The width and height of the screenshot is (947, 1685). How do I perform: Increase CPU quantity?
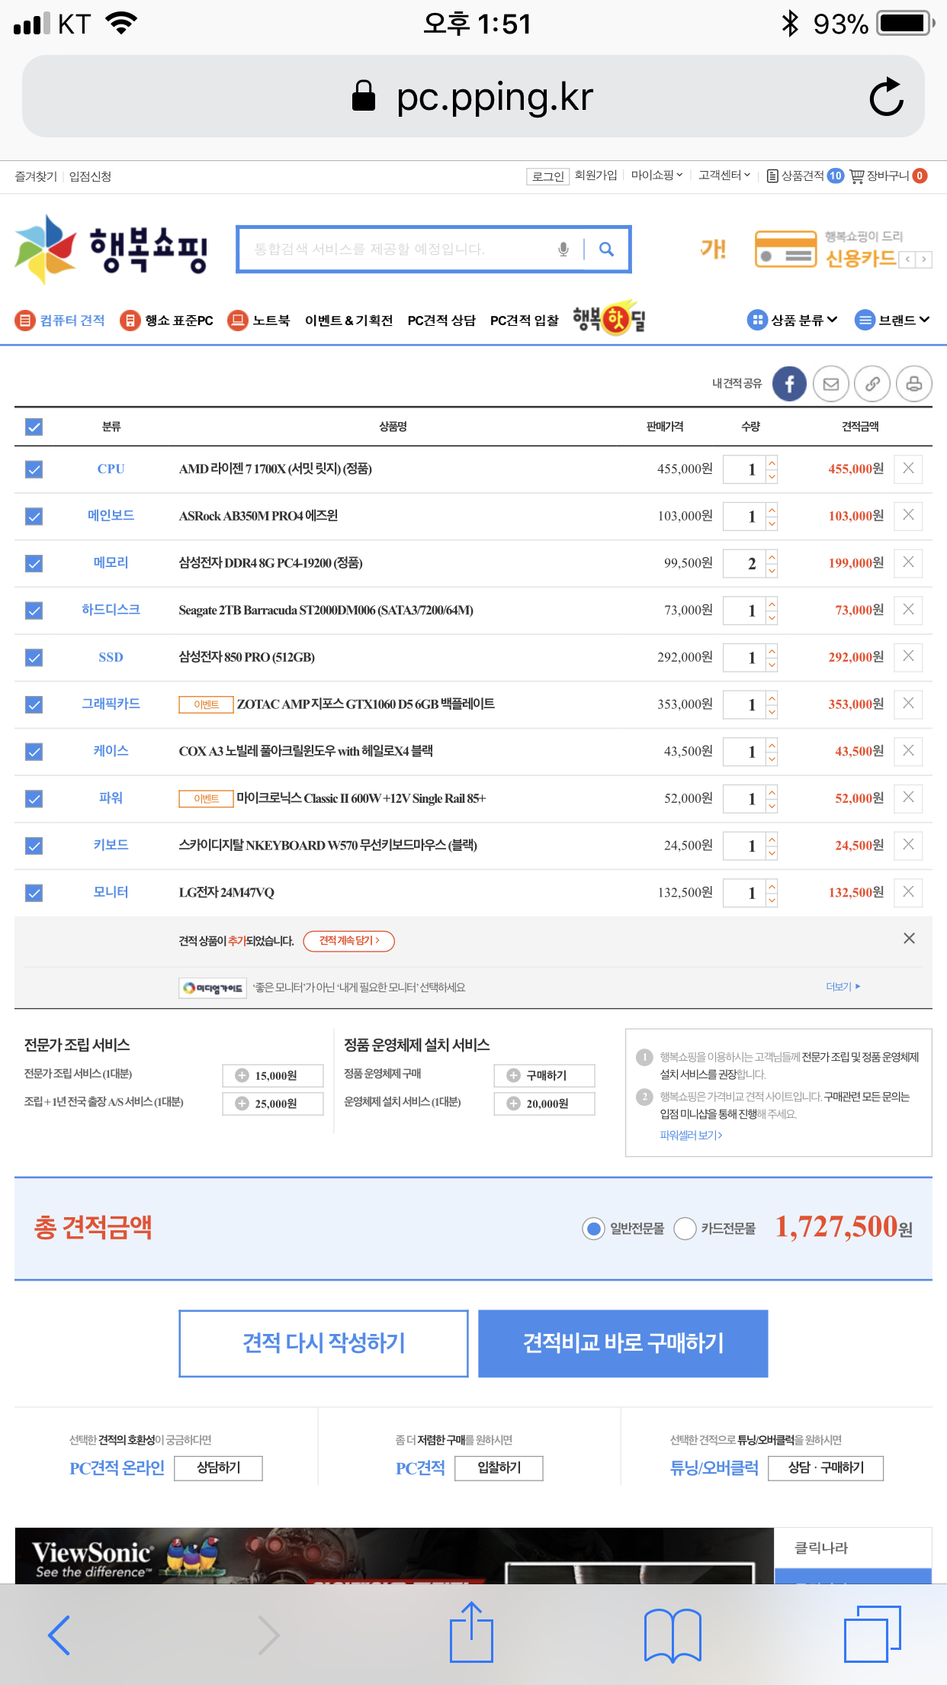772,462
